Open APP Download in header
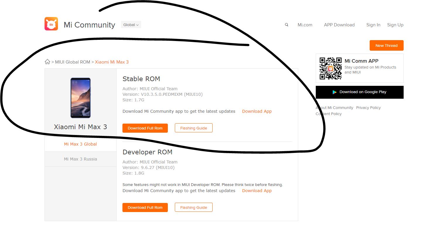 pyautogui.click(x=339, y=25)
